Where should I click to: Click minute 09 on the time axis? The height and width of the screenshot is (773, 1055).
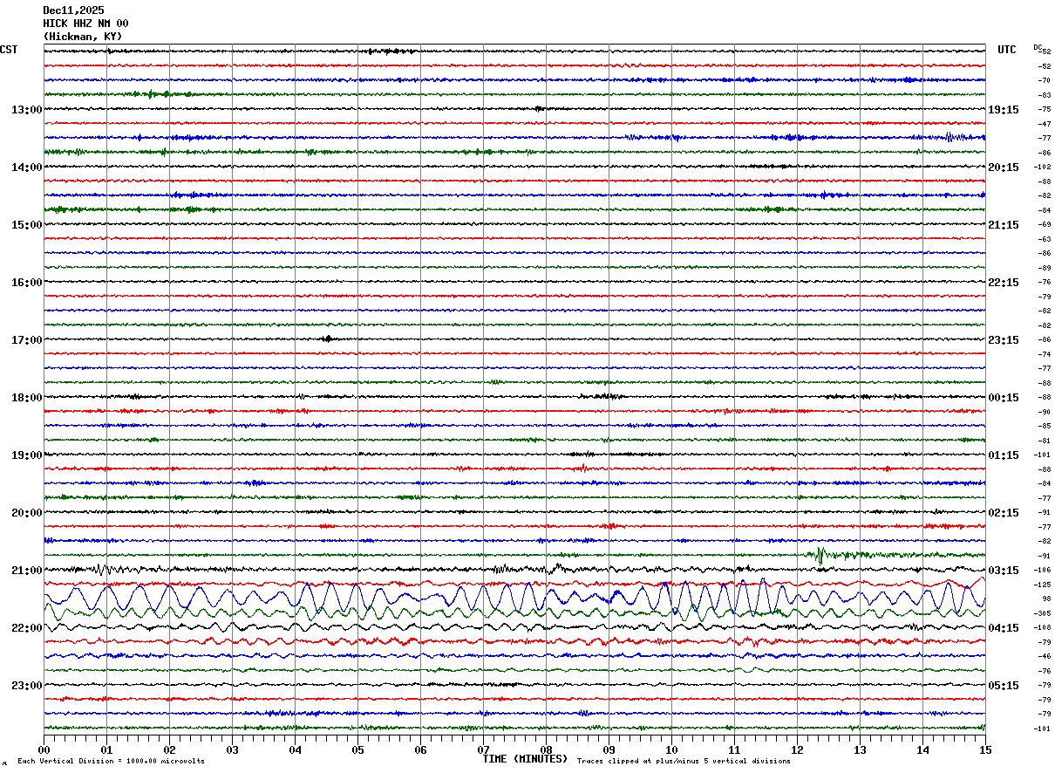pyautogui.click(x=609, y=749)
